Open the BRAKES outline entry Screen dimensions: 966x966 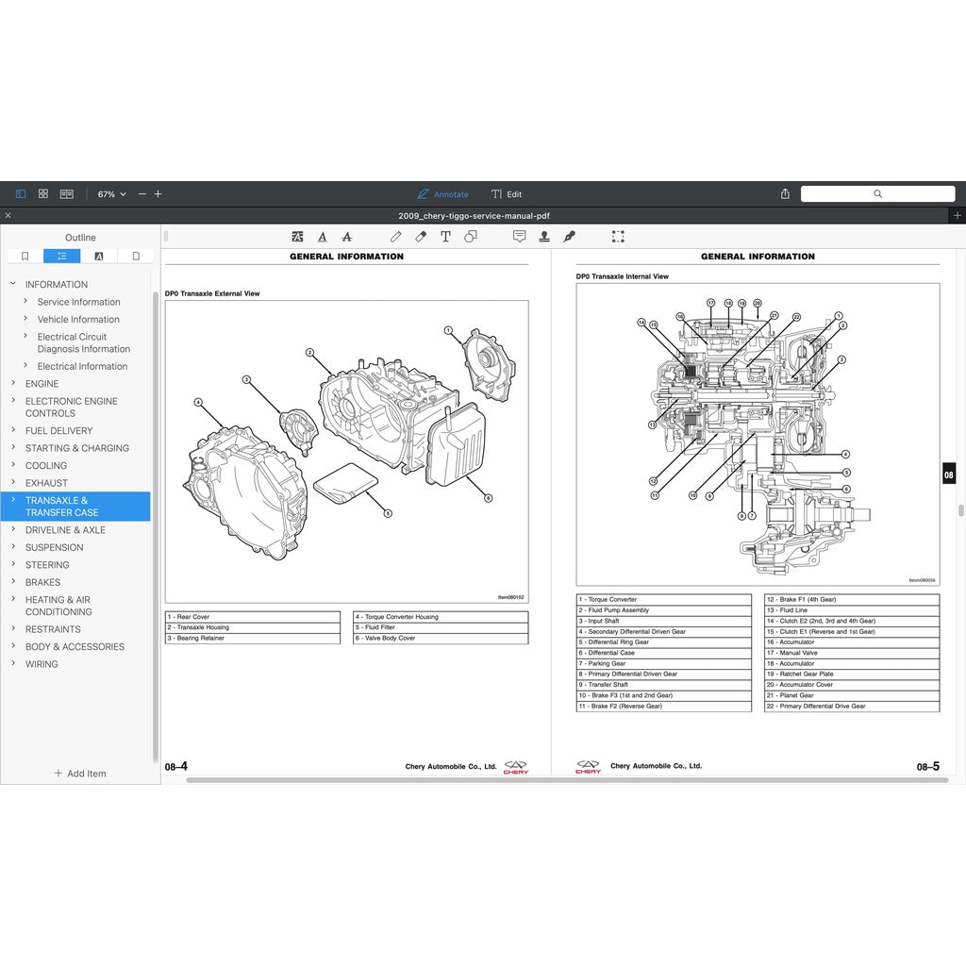coord(42,582)
